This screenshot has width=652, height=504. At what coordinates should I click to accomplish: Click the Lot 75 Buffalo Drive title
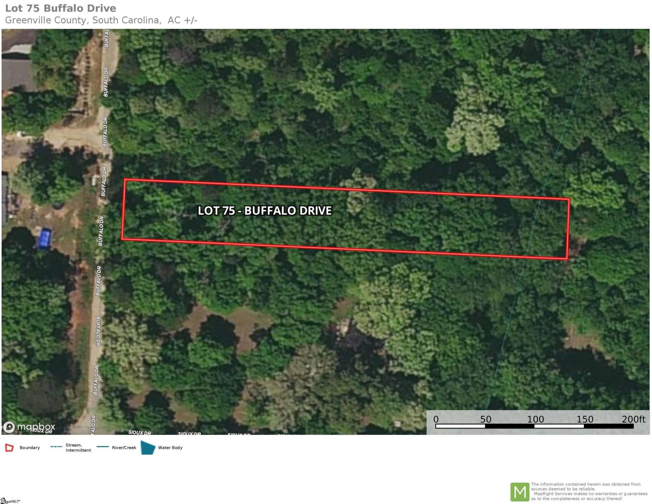click(x=60, y=8)
